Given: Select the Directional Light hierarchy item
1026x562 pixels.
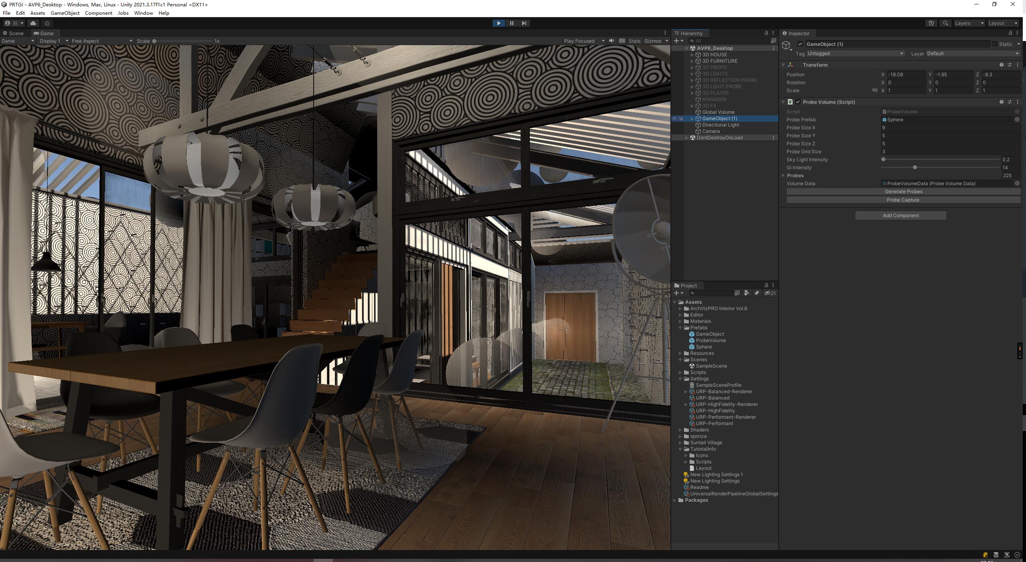Looking at the screenshot, I should (x=720, y=125).
